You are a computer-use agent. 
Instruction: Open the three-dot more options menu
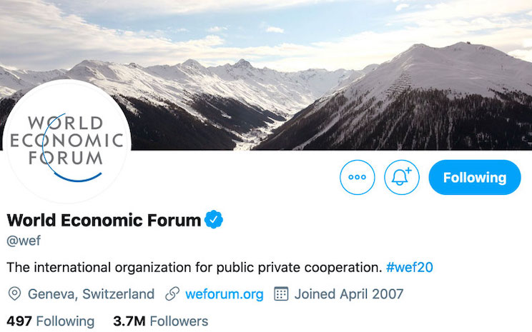click(357, 178)
